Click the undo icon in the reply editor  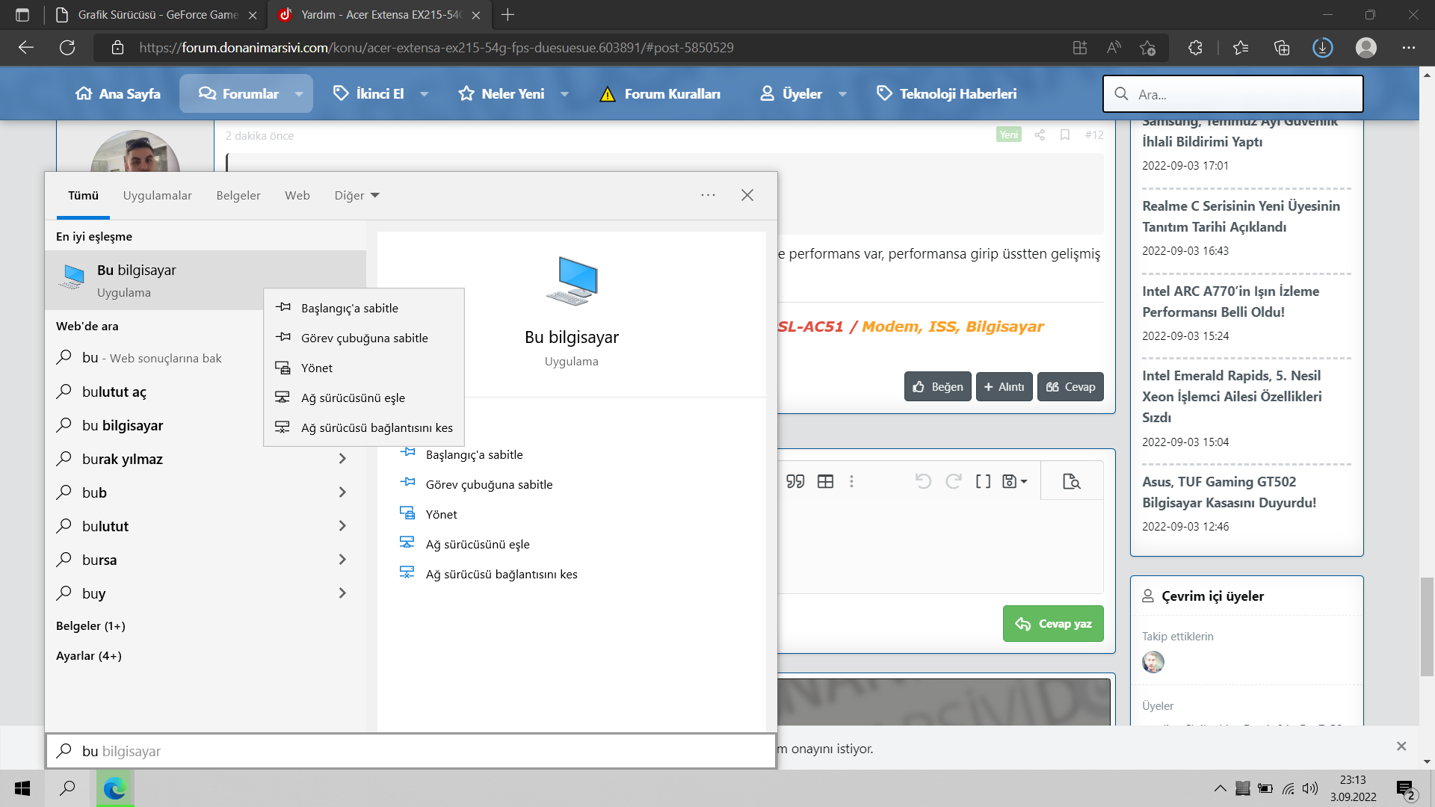(923, 482)
